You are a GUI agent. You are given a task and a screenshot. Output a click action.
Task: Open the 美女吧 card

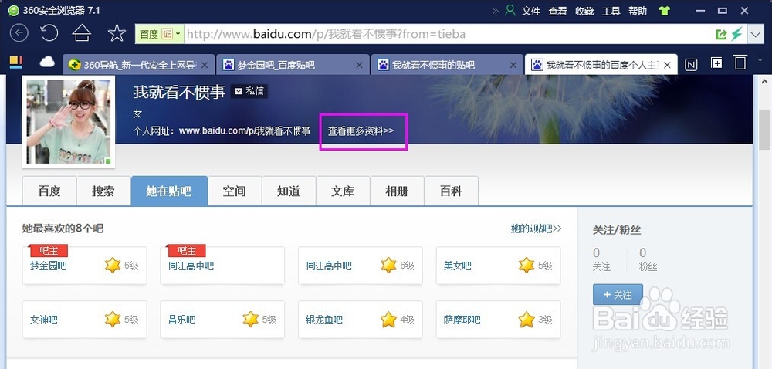point(498,266)
